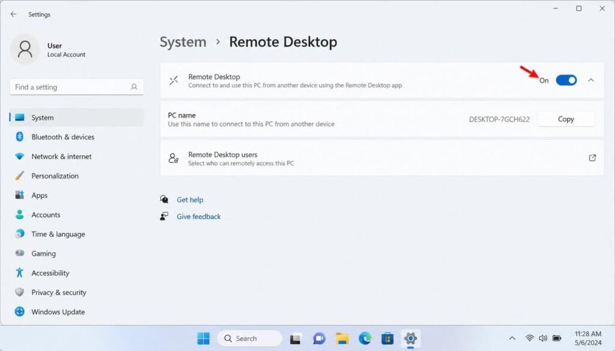Viewport: 615px width, 351px height.
Task: Open the Chat app on the taskbar
Action: tap(319, 338)
